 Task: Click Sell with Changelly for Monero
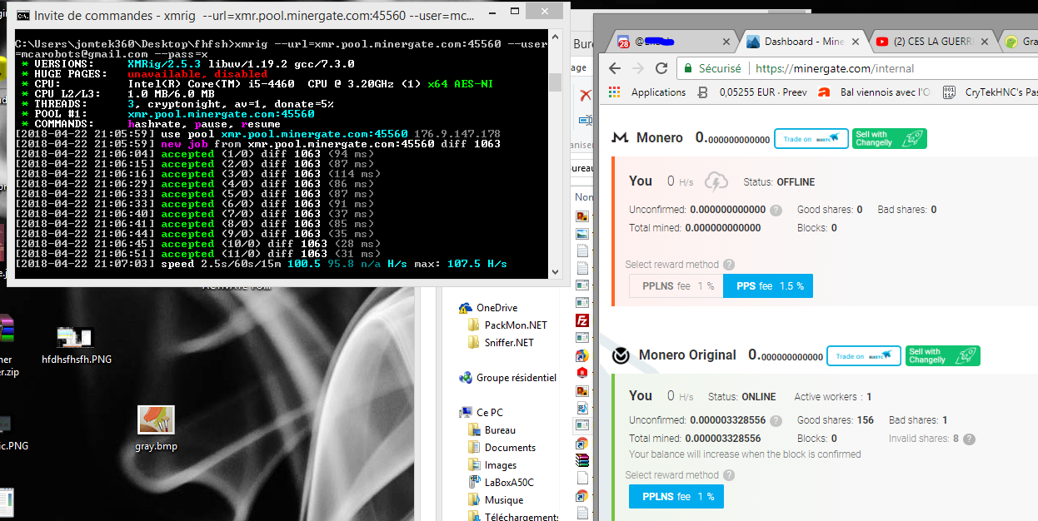[889, 138]
